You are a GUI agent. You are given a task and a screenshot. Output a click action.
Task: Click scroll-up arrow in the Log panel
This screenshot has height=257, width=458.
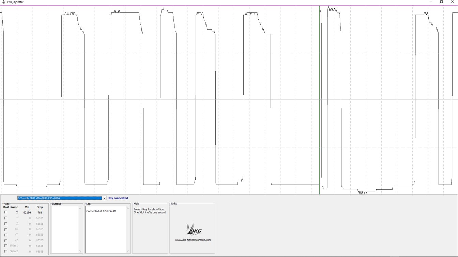click(128, 208)
